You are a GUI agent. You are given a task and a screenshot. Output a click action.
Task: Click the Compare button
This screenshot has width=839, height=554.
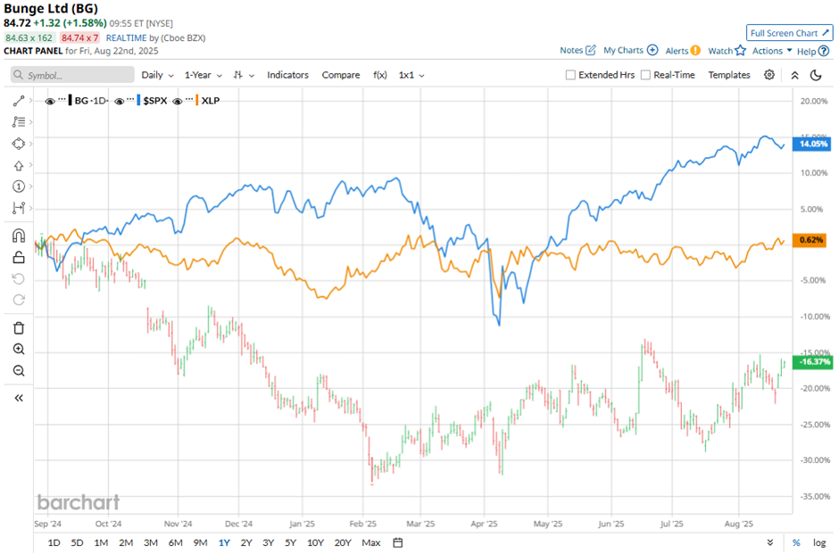[341, 76]
